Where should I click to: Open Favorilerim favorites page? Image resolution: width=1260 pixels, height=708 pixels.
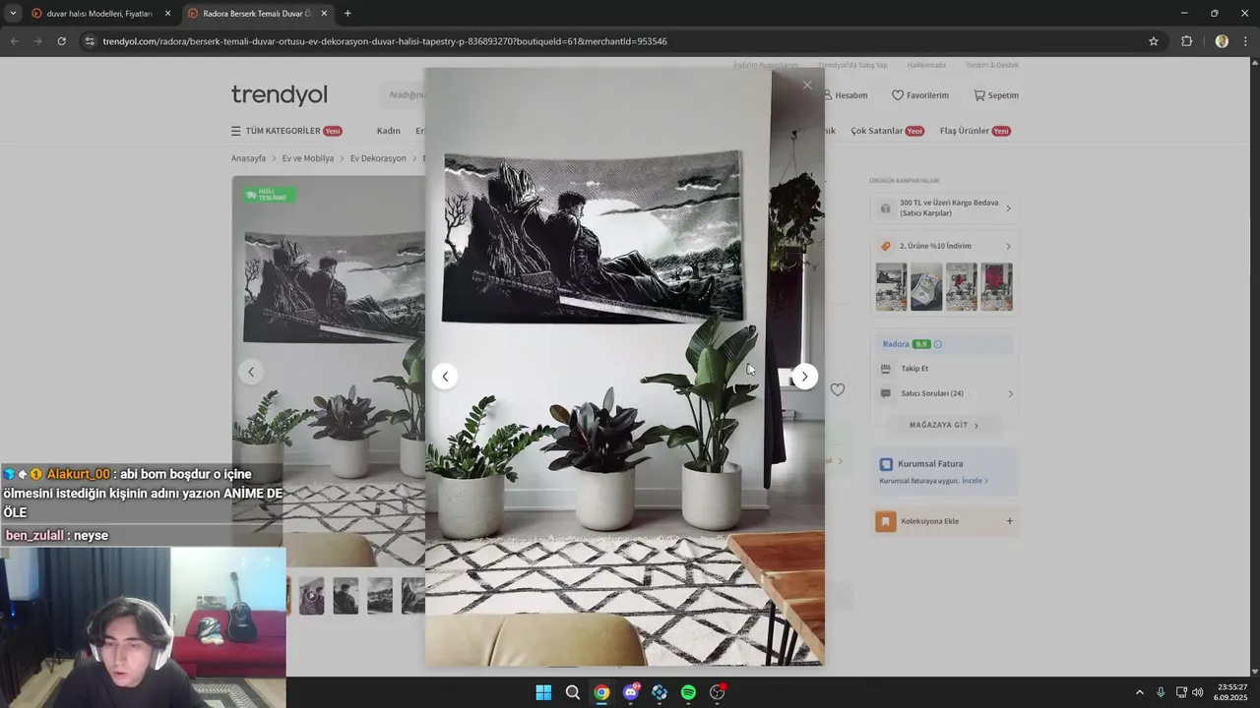point(920,95)
